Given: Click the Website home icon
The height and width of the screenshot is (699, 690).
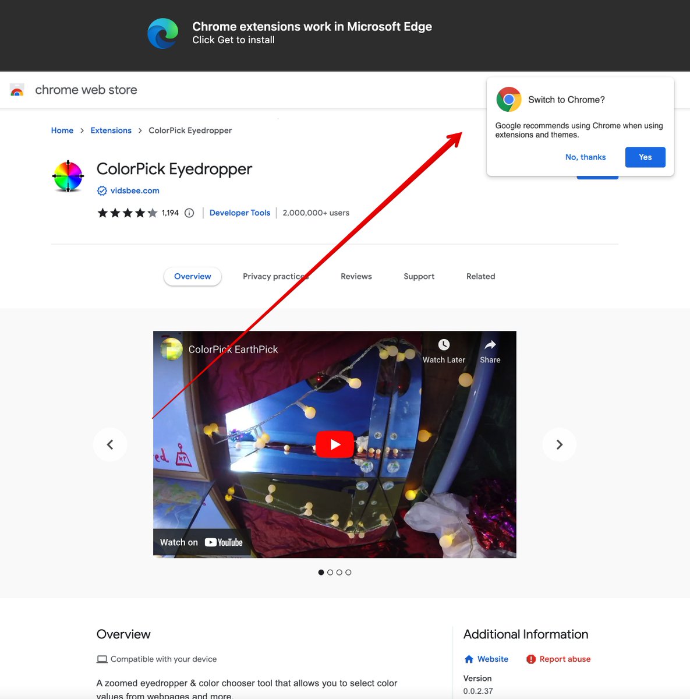Looking at the screenshot, I should (469, 659).
